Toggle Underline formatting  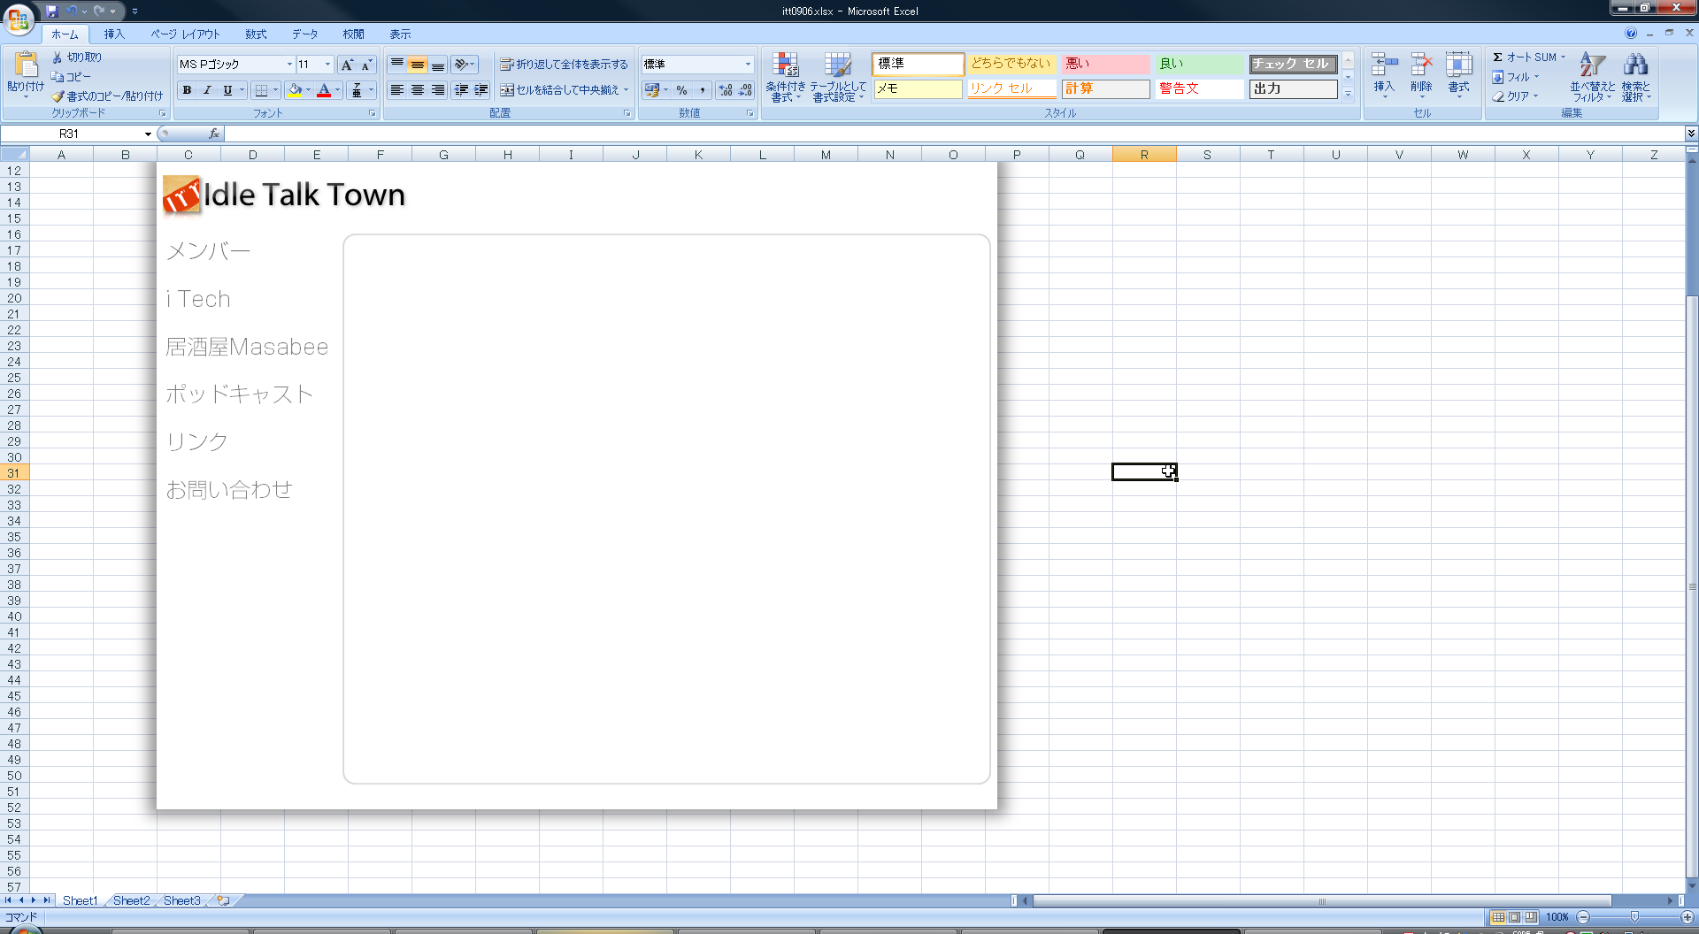pos(227,90)
